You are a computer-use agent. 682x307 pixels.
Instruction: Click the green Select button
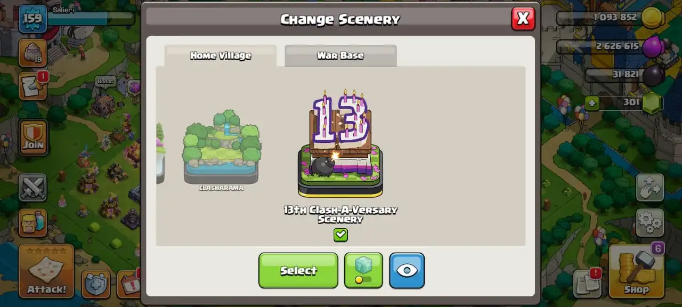click(x=298, y=270)
